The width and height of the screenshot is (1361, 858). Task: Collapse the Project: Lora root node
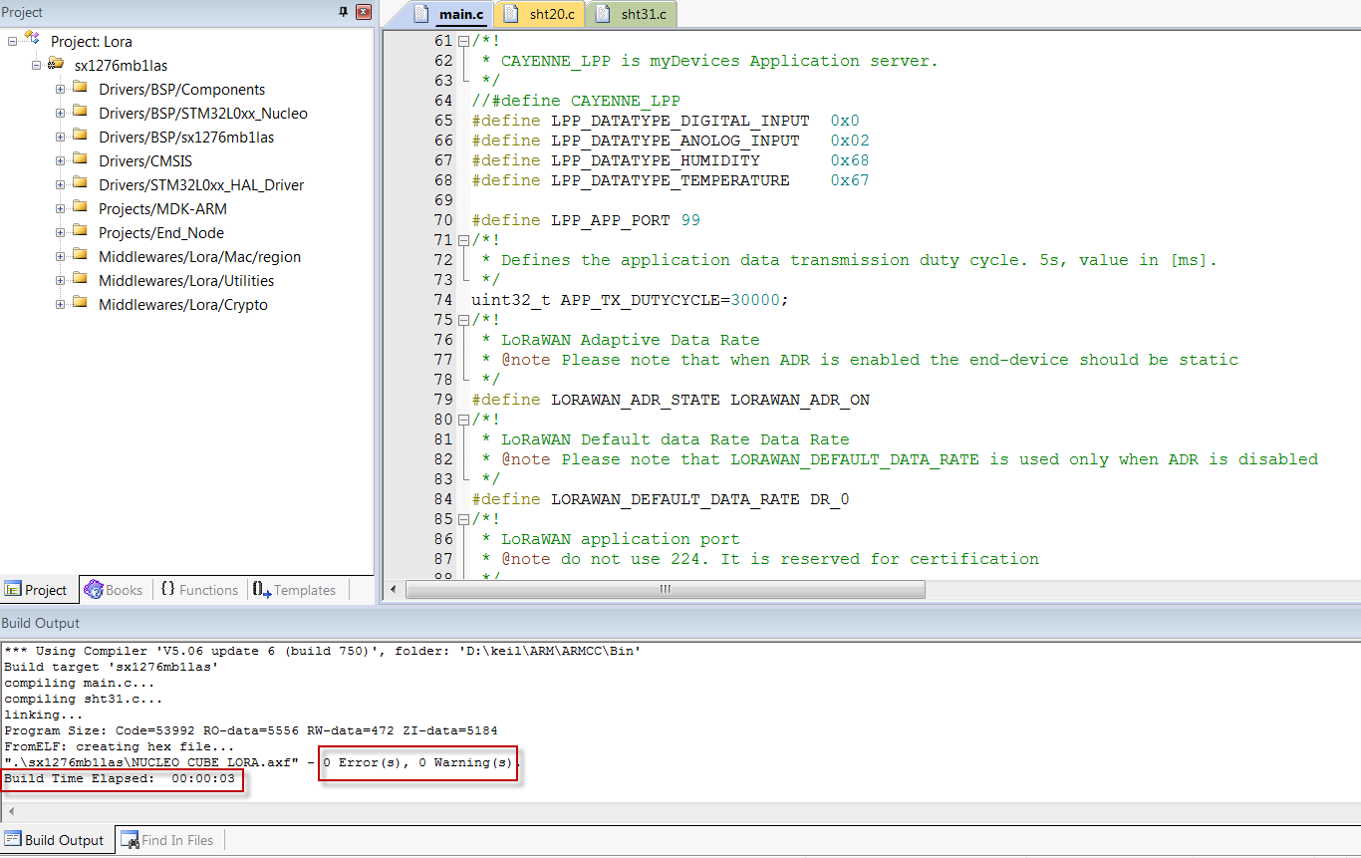13,42
